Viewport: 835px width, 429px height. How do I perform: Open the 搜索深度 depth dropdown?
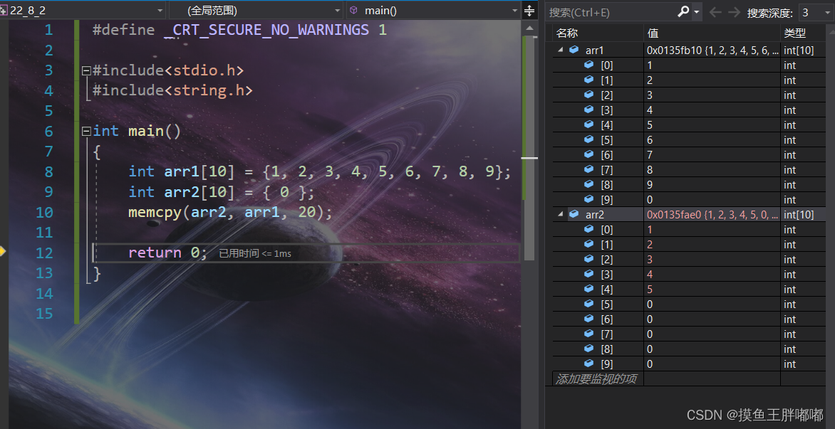click(815, 12)
